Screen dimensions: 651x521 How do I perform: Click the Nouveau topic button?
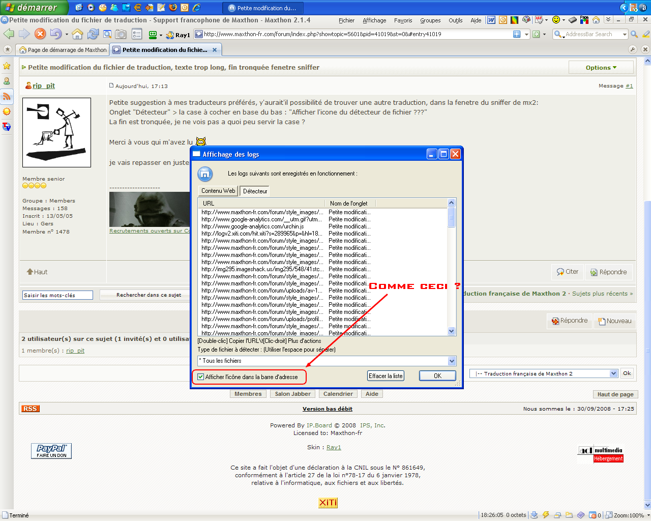click(x=614, y=321)
